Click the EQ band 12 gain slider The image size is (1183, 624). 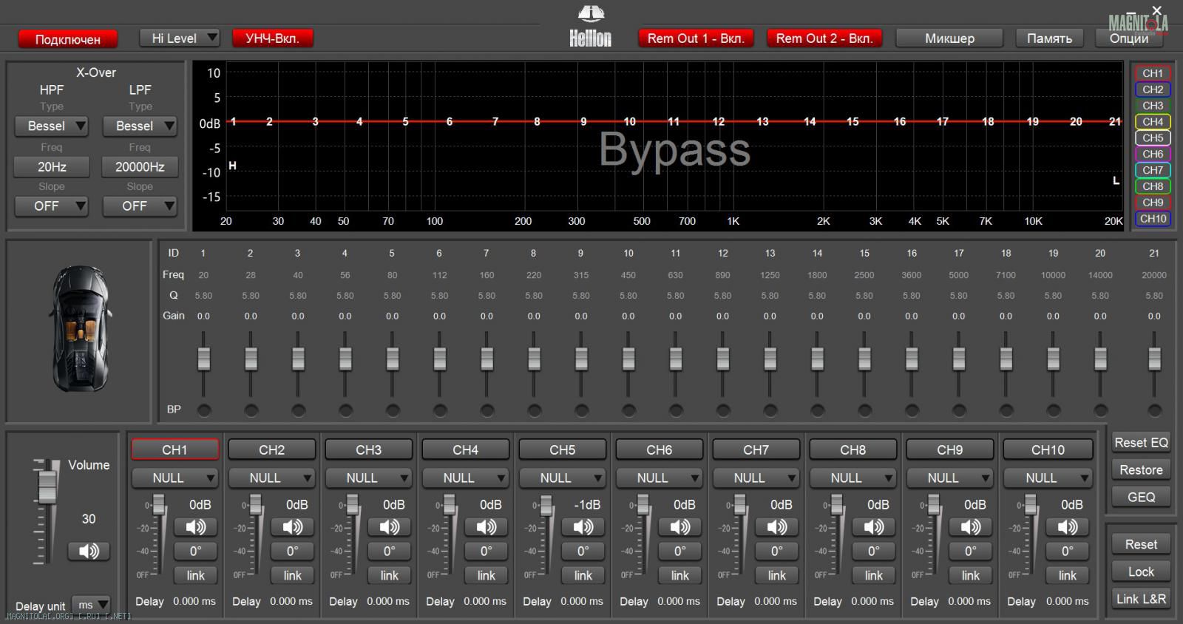point(723,359)
